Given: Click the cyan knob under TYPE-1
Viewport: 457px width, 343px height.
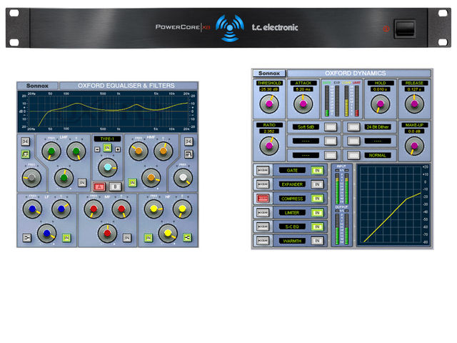Looking at the screenshot, I should tap(108, 167).
